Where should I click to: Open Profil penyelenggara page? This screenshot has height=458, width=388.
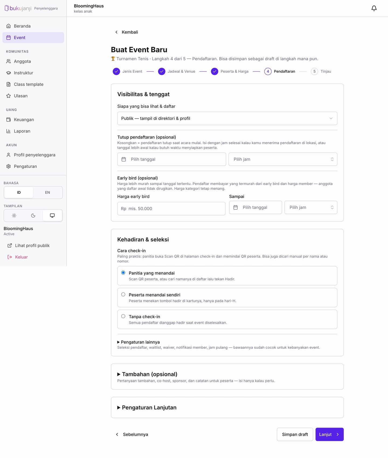pos(33,155)
